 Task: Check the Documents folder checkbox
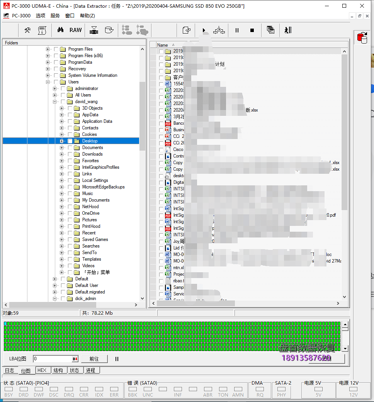pyautogui.click(x=70, y=148)
